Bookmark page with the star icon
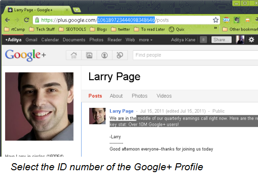The width and height of the screenshot is (258, 174). pos(216,20)
